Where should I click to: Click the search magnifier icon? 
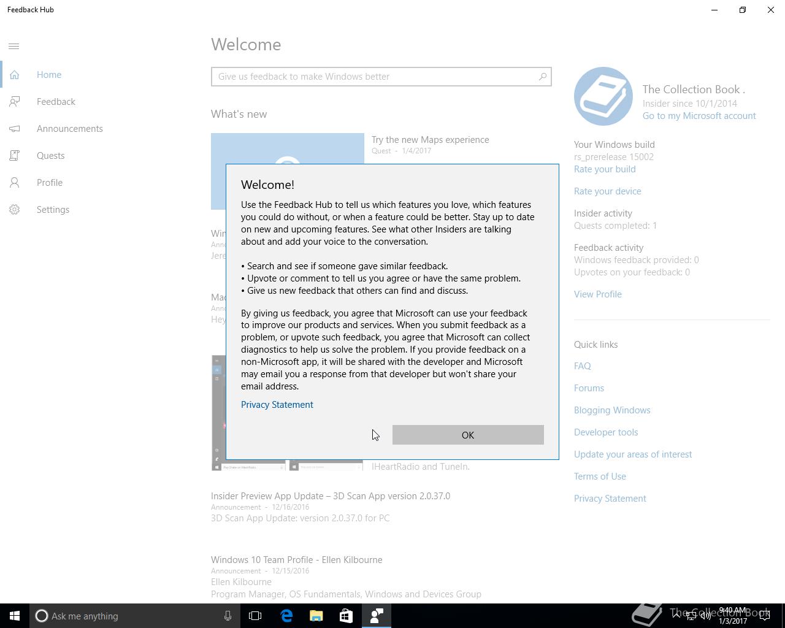coord(543,77)
